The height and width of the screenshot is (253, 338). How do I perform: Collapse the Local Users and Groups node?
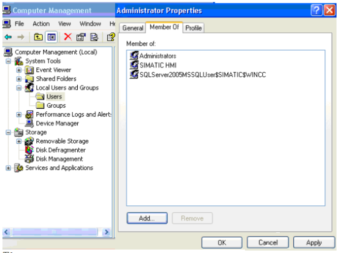(19, 88)
